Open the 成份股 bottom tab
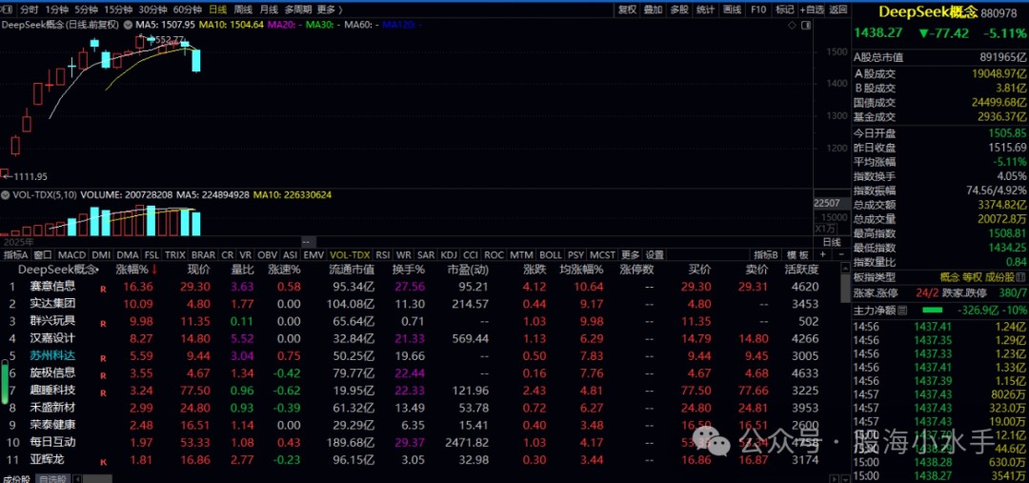Image resolution: width=1029 pixels, height=483 pixels. (16, 478)
